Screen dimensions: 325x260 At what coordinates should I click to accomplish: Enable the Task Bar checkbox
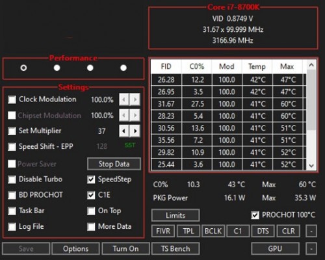click(12, 211)
